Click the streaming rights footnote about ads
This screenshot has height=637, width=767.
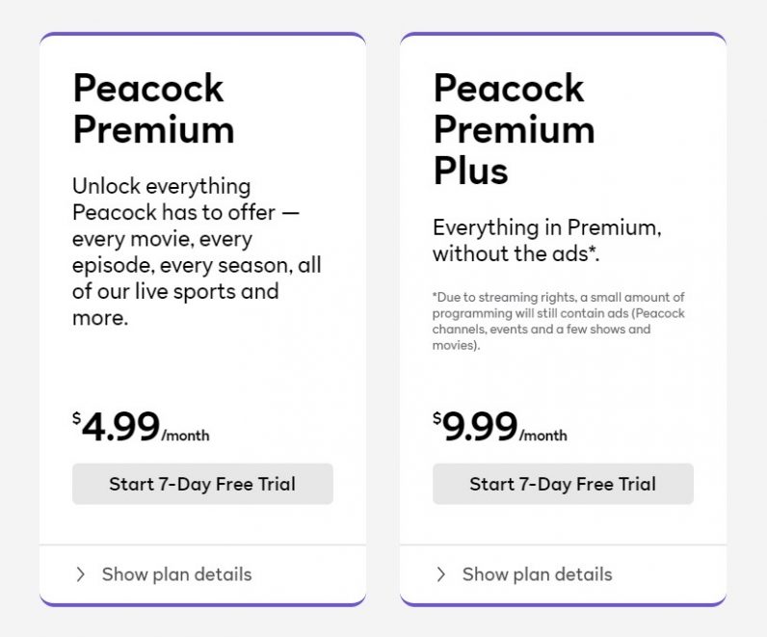pos(559,321)
